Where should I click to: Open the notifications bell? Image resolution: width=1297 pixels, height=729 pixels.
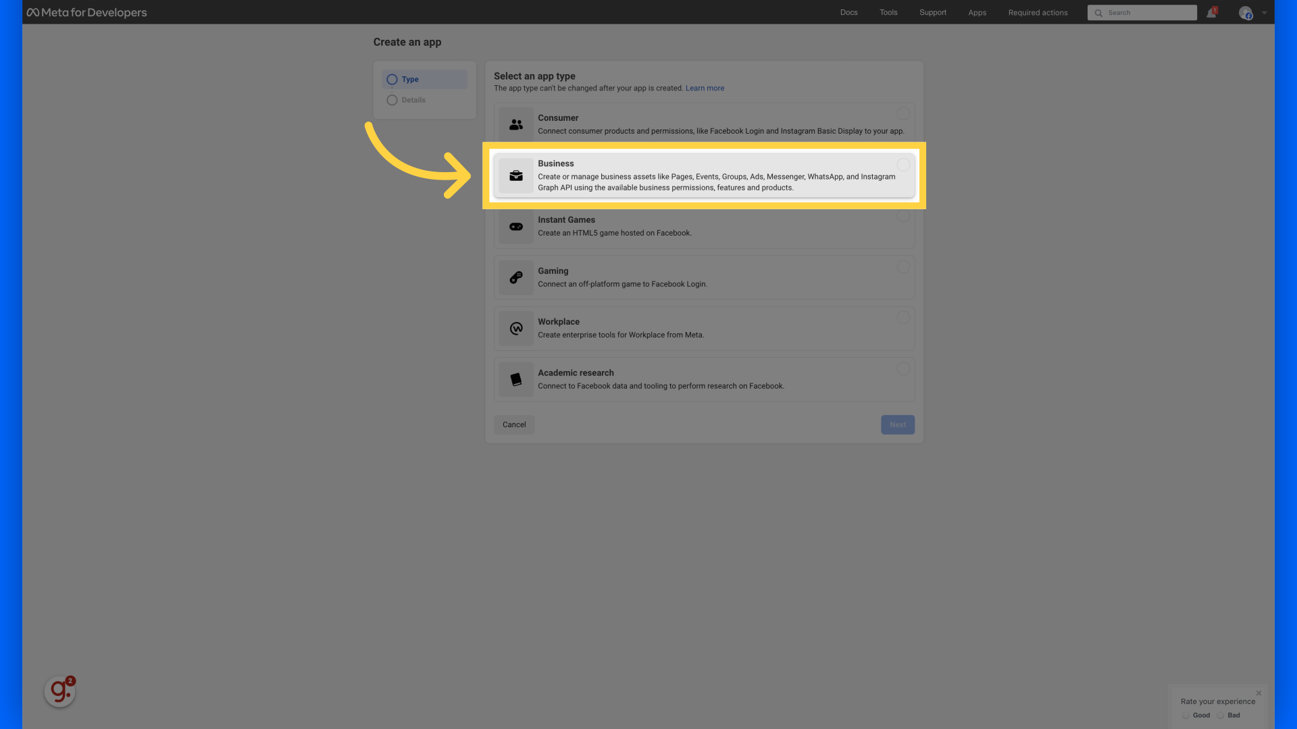coord(1211,12)
